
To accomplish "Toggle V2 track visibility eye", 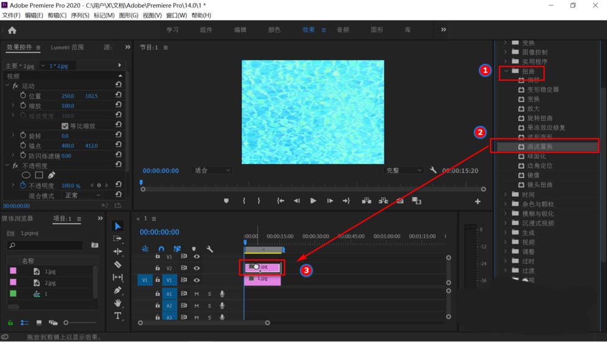I will click(197, 268).
